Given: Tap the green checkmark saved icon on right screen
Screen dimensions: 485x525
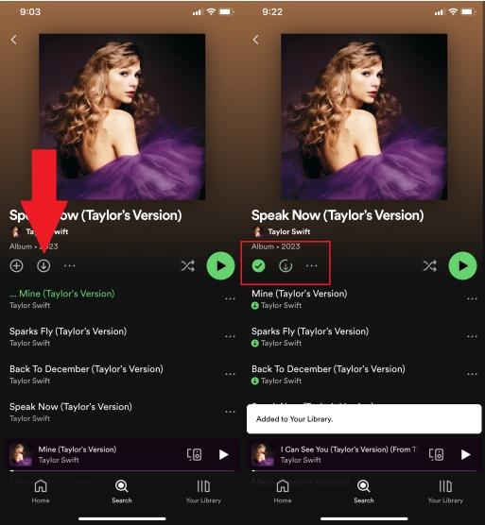Looking at the screenshot, I should coord(258,266).
